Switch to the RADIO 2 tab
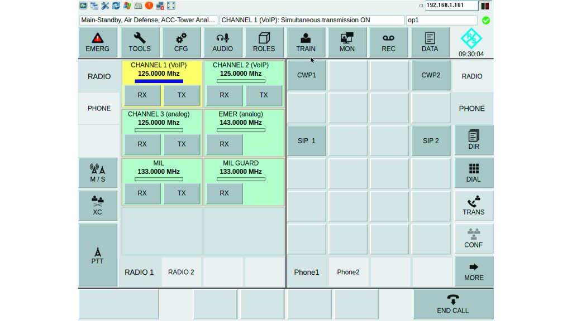 [x=182, y=272]
